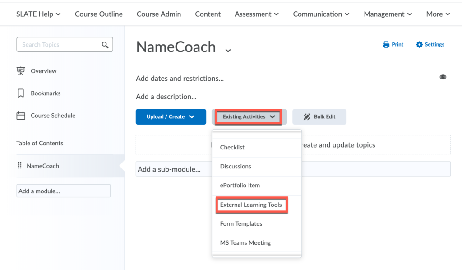Open the Communication dropdown
The width and height of the screenshot is (462, 270).
tap(321, 14)
